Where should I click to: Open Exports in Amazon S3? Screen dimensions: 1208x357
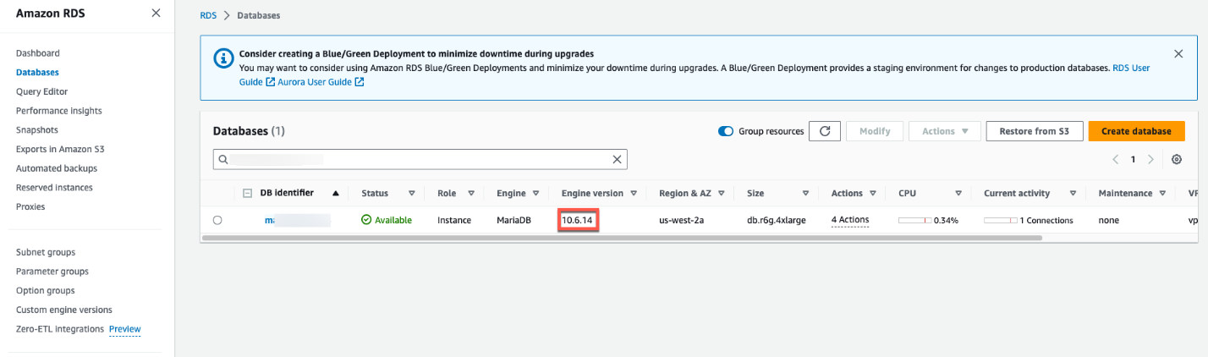pyautogui.click(x=60, y=149)
